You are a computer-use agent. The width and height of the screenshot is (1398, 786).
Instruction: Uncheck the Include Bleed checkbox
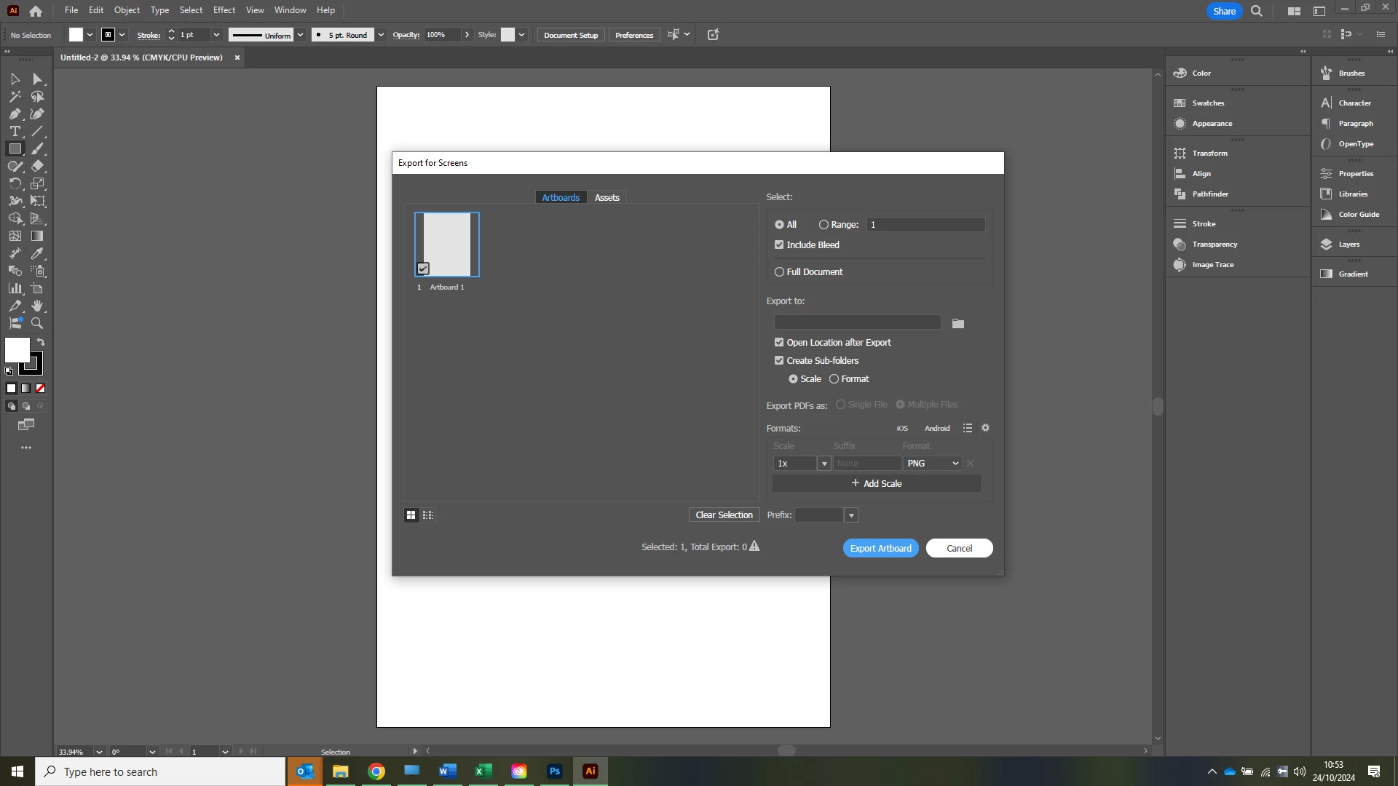pos(779,245)
